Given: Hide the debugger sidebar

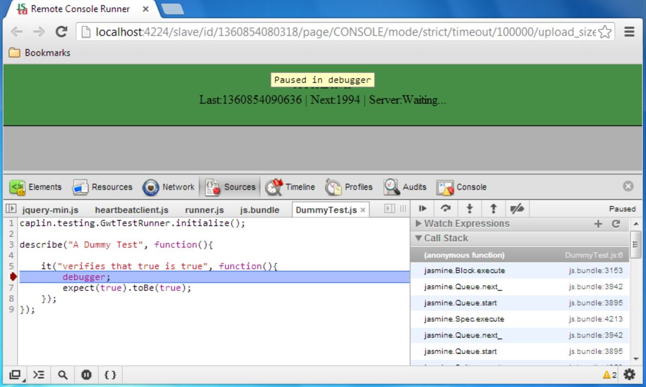Looking at the screenshot, I should pos(390,209).
